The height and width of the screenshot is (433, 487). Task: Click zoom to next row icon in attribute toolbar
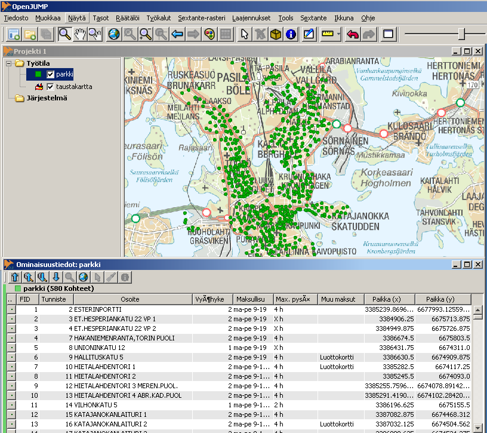(x=42, y=277)
